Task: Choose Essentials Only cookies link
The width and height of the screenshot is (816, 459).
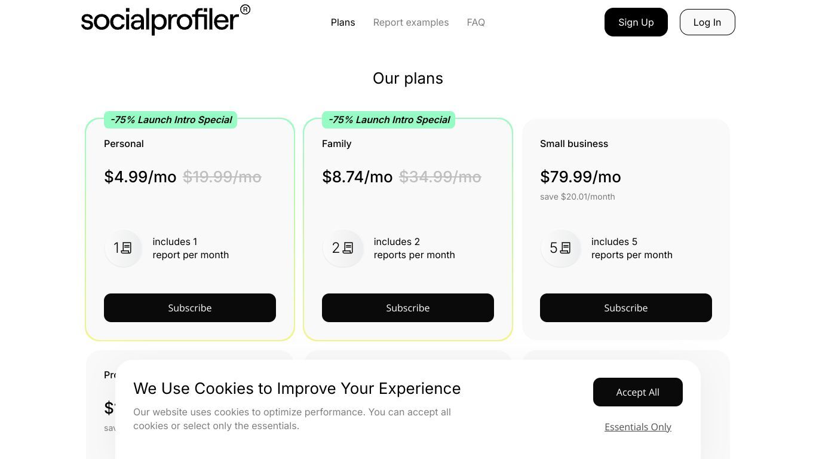Action: click(x=638, y=427)
